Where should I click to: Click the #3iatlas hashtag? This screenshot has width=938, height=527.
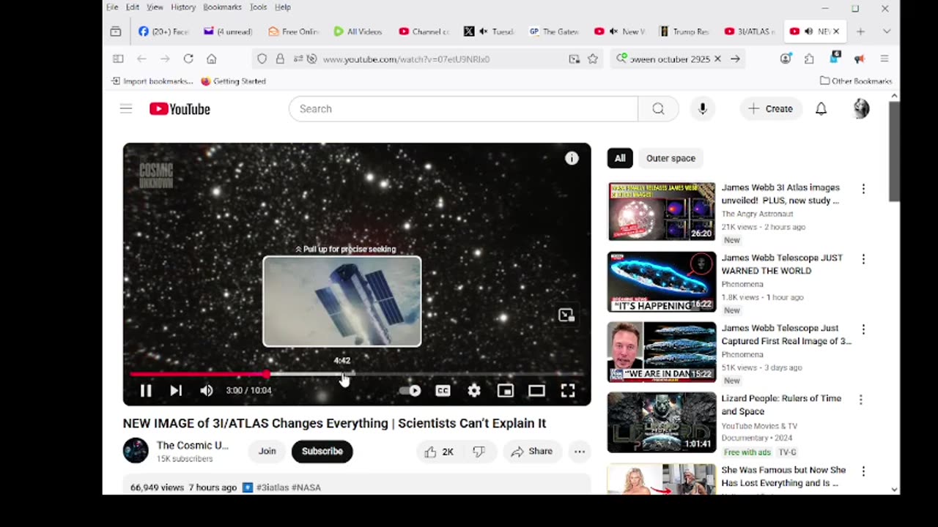click(x=273, y=487)
